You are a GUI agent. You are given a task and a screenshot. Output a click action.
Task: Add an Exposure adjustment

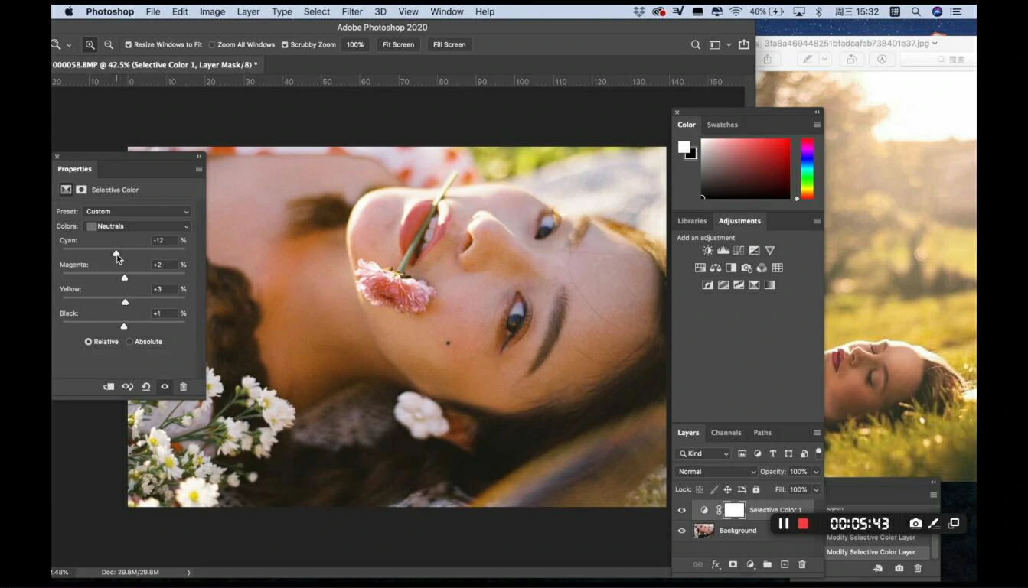[754, 251]
